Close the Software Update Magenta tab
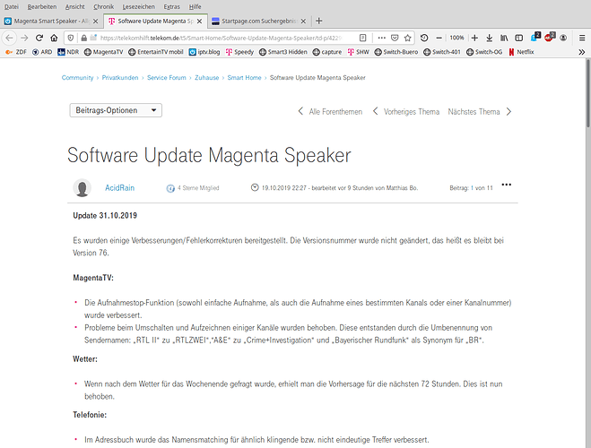 tap(199, 22)
